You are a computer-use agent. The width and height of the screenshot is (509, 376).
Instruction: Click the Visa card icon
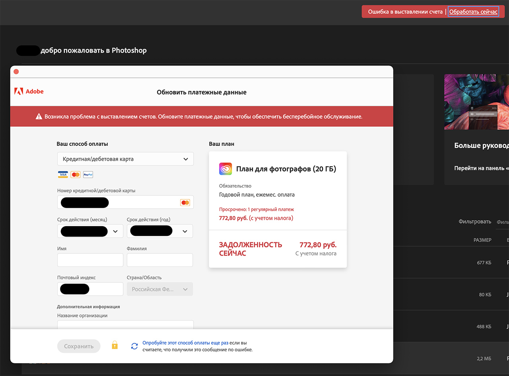63,174
